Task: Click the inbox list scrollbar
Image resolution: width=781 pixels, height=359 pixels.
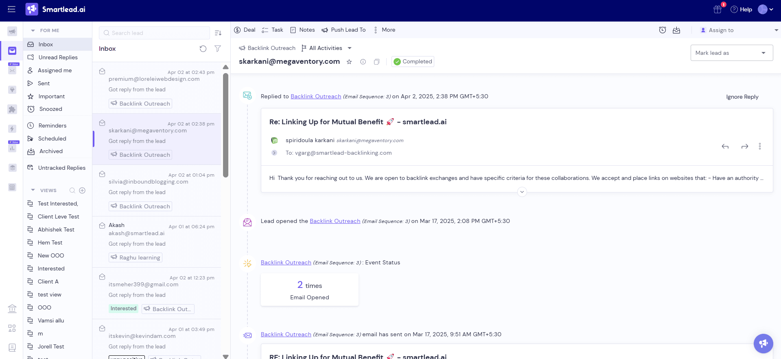Action: click(226, 125)
